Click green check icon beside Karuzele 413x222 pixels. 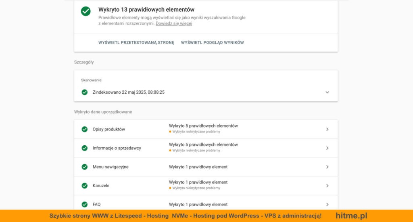click(x=85, y=186)
